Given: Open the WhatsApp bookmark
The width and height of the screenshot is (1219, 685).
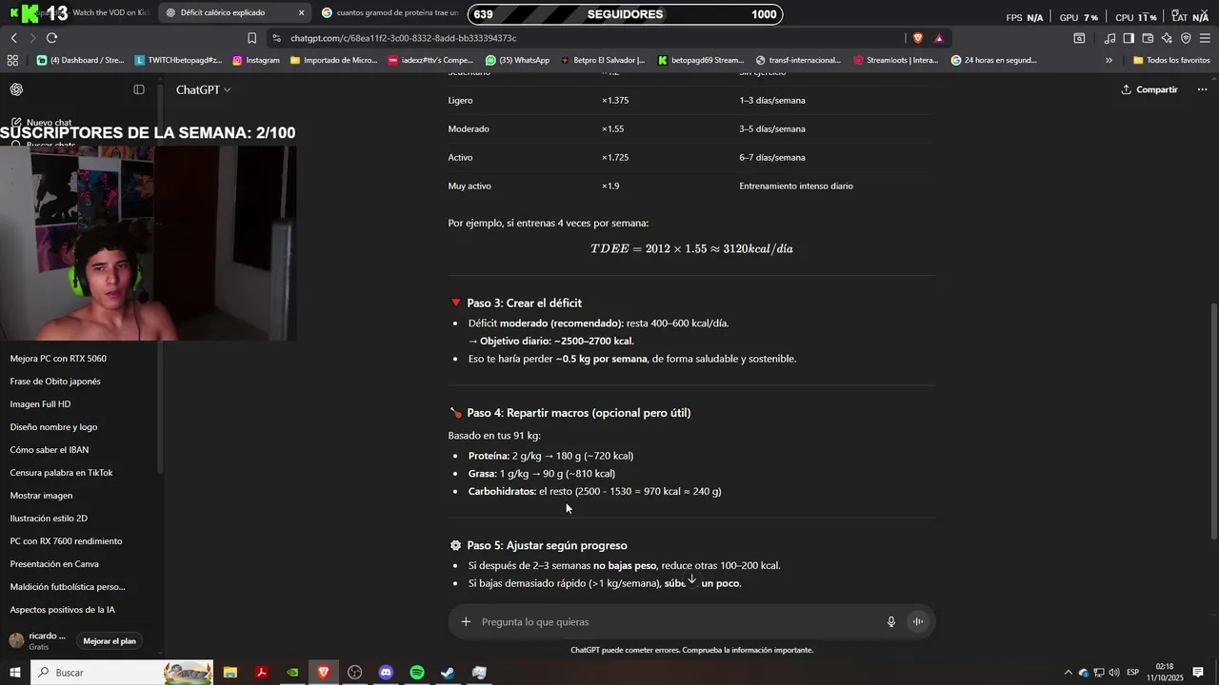Looking at the screenshot, I should pyautogui.click(x=517, y=60).
